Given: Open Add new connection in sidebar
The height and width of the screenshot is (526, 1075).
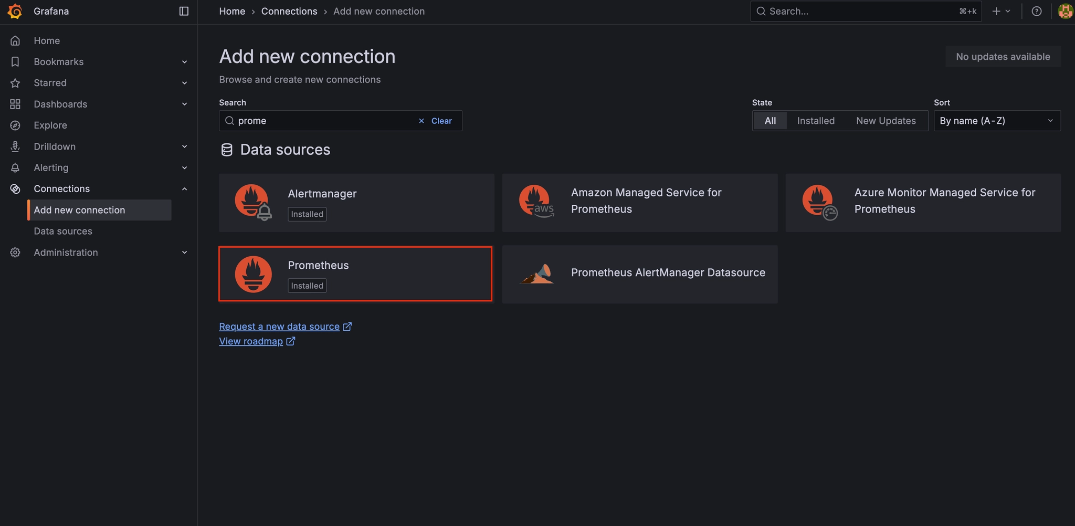Looking at the screenshot, I should [99, 210].
